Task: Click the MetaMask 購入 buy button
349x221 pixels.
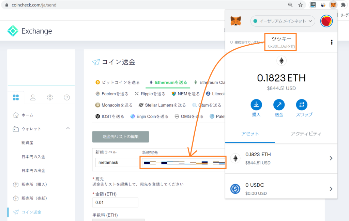Action: (256, 108)
